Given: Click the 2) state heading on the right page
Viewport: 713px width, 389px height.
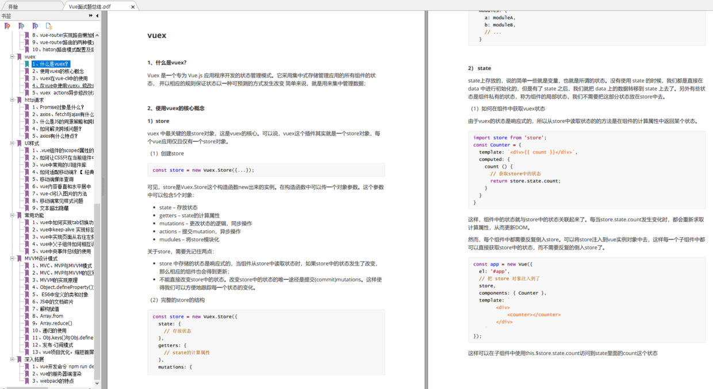Looking at the screenshot, I should [x=480, y=68].
